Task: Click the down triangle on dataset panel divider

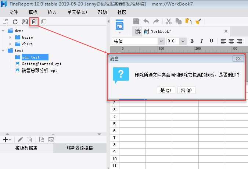Action: click(x=99, y=134)
